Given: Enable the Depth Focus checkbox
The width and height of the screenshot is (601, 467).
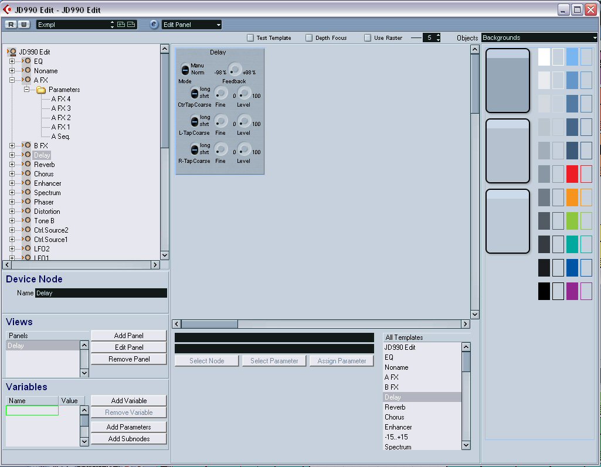Looking at the screenshot, I should click(309, 38).
